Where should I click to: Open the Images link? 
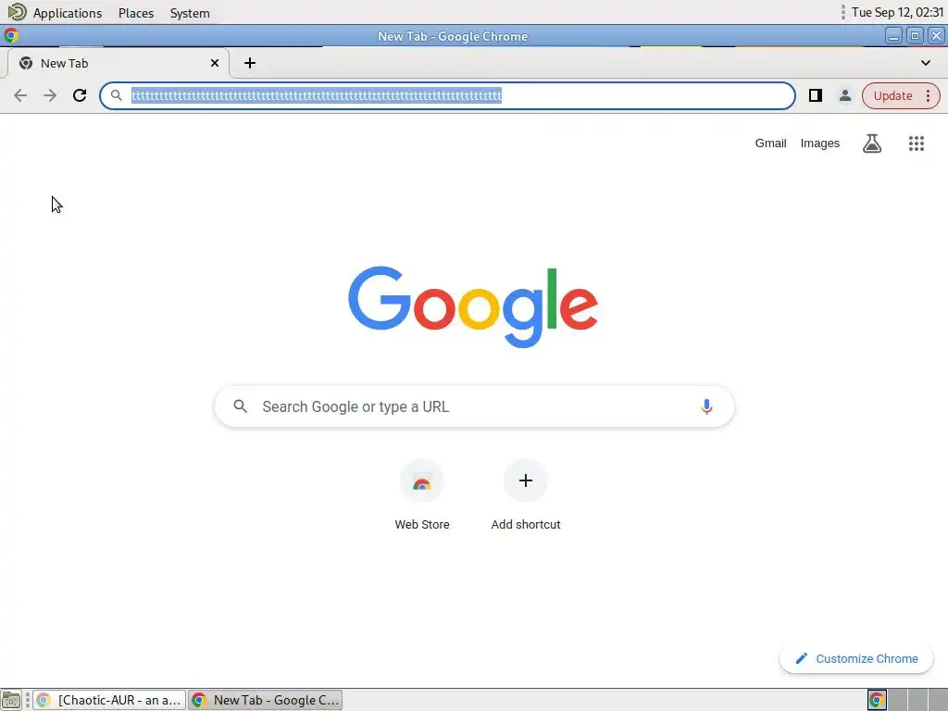[820, 143]
